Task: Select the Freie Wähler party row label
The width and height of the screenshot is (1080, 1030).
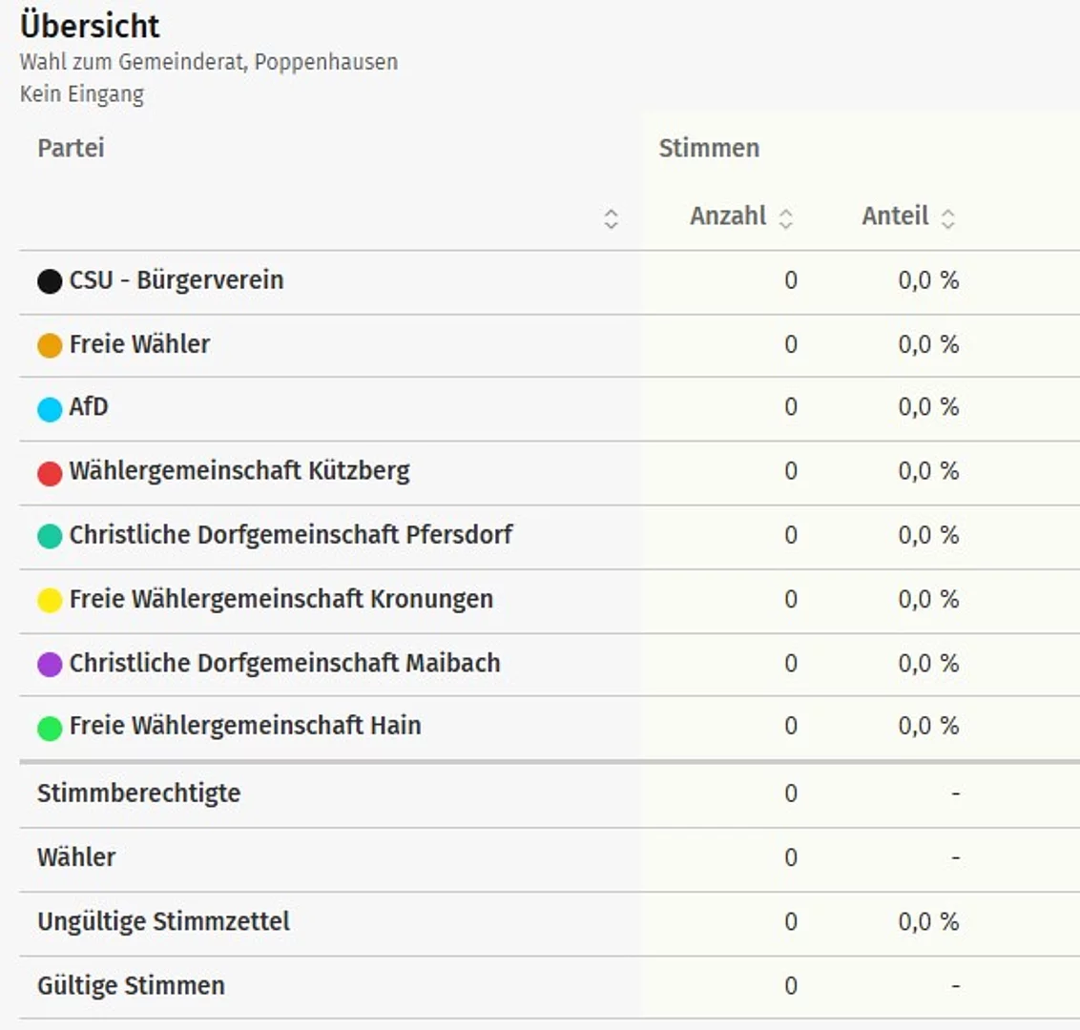Action: coord(139,344)
